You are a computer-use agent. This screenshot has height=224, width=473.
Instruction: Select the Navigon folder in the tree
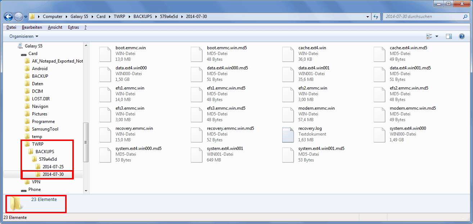coord(40,106)
